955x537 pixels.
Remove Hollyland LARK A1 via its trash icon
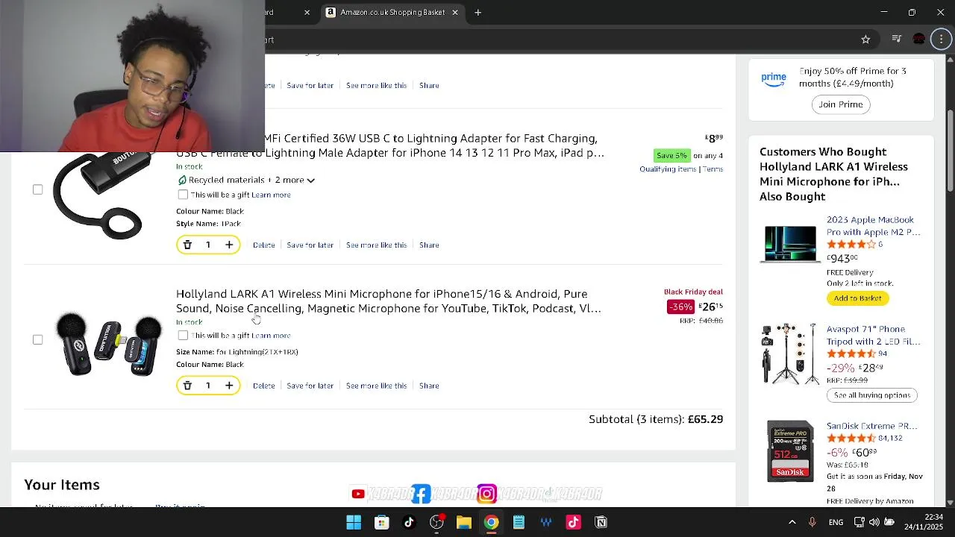click(x=187, y=386)
